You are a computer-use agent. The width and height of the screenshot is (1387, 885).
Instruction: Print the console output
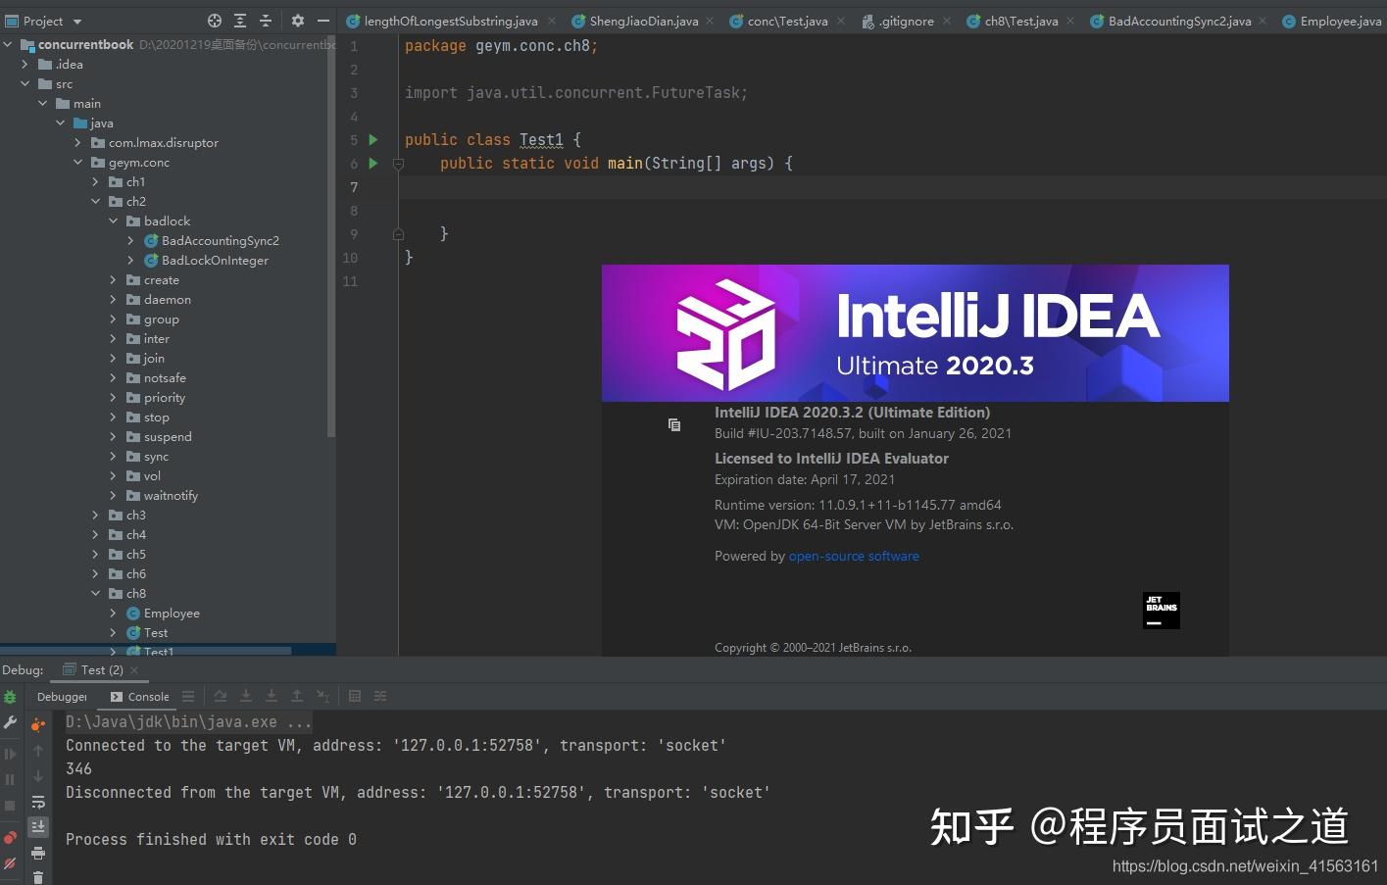pyautogui.click(x=38, y=853)
